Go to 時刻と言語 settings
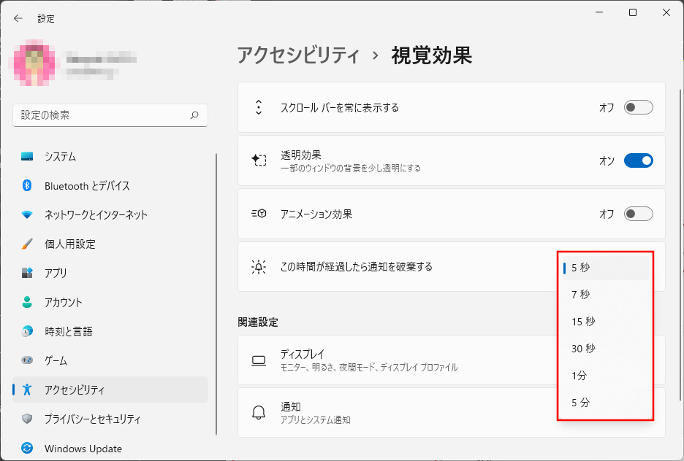 pyautogui.click(x=69, y=332)
